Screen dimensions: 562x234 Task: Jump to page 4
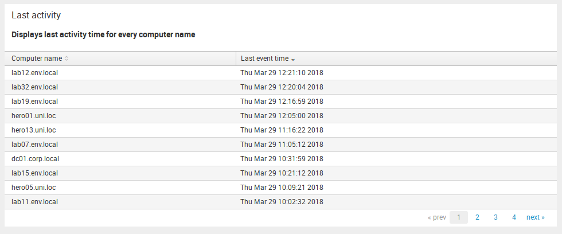pos(514,217)
